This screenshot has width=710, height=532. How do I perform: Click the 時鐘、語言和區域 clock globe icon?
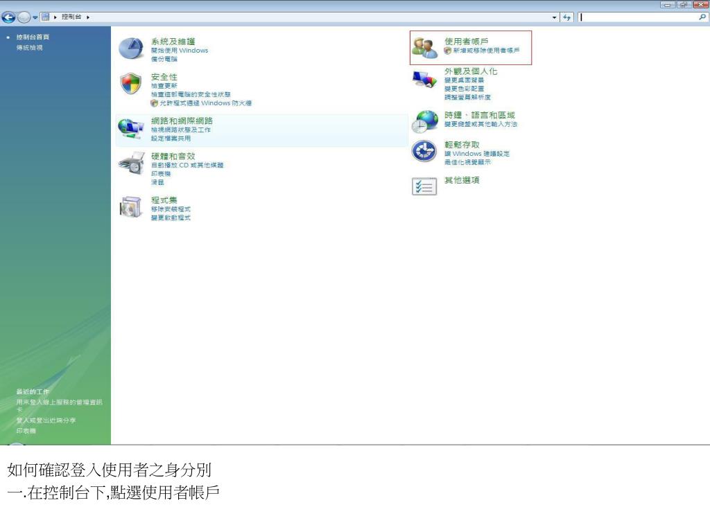(425, 121)
